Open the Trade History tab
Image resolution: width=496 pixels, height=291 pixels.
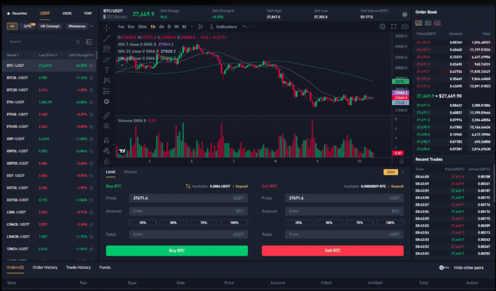coord(78,267)
